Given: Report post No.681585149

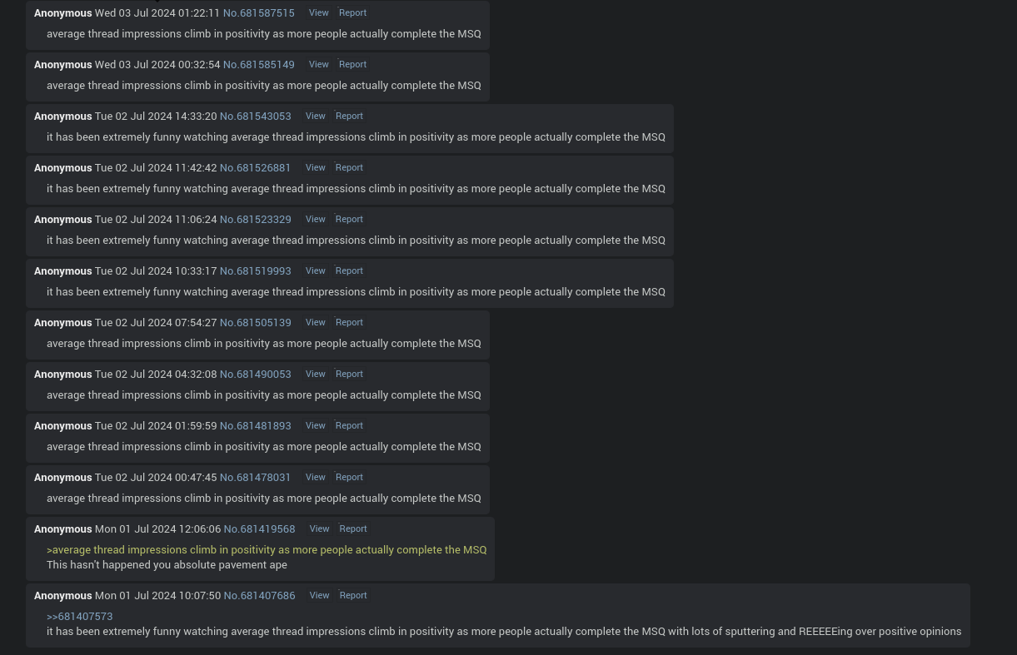Looking at the screenshot, I should coord(352,64).
